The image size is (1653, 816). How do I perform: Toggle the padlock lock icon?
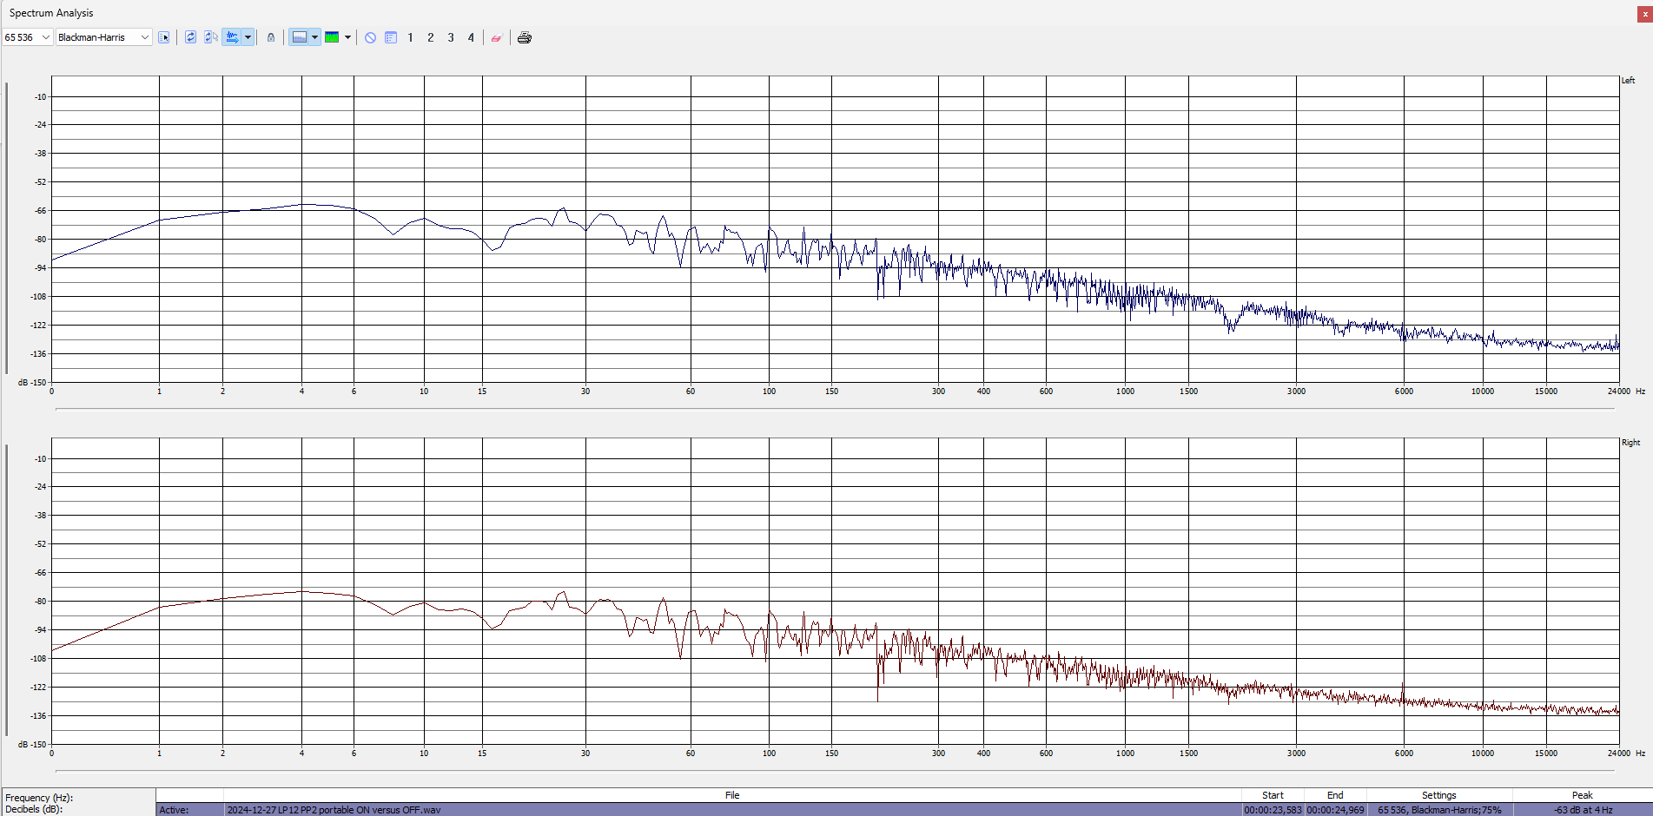(x=271, y=37)
